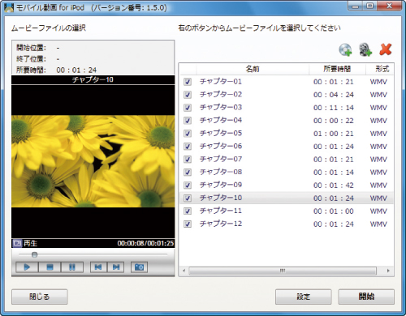406x316 pixels.
Task: Click the application icon in title bar
Action: pyautogui.click(x=9, y=8)
